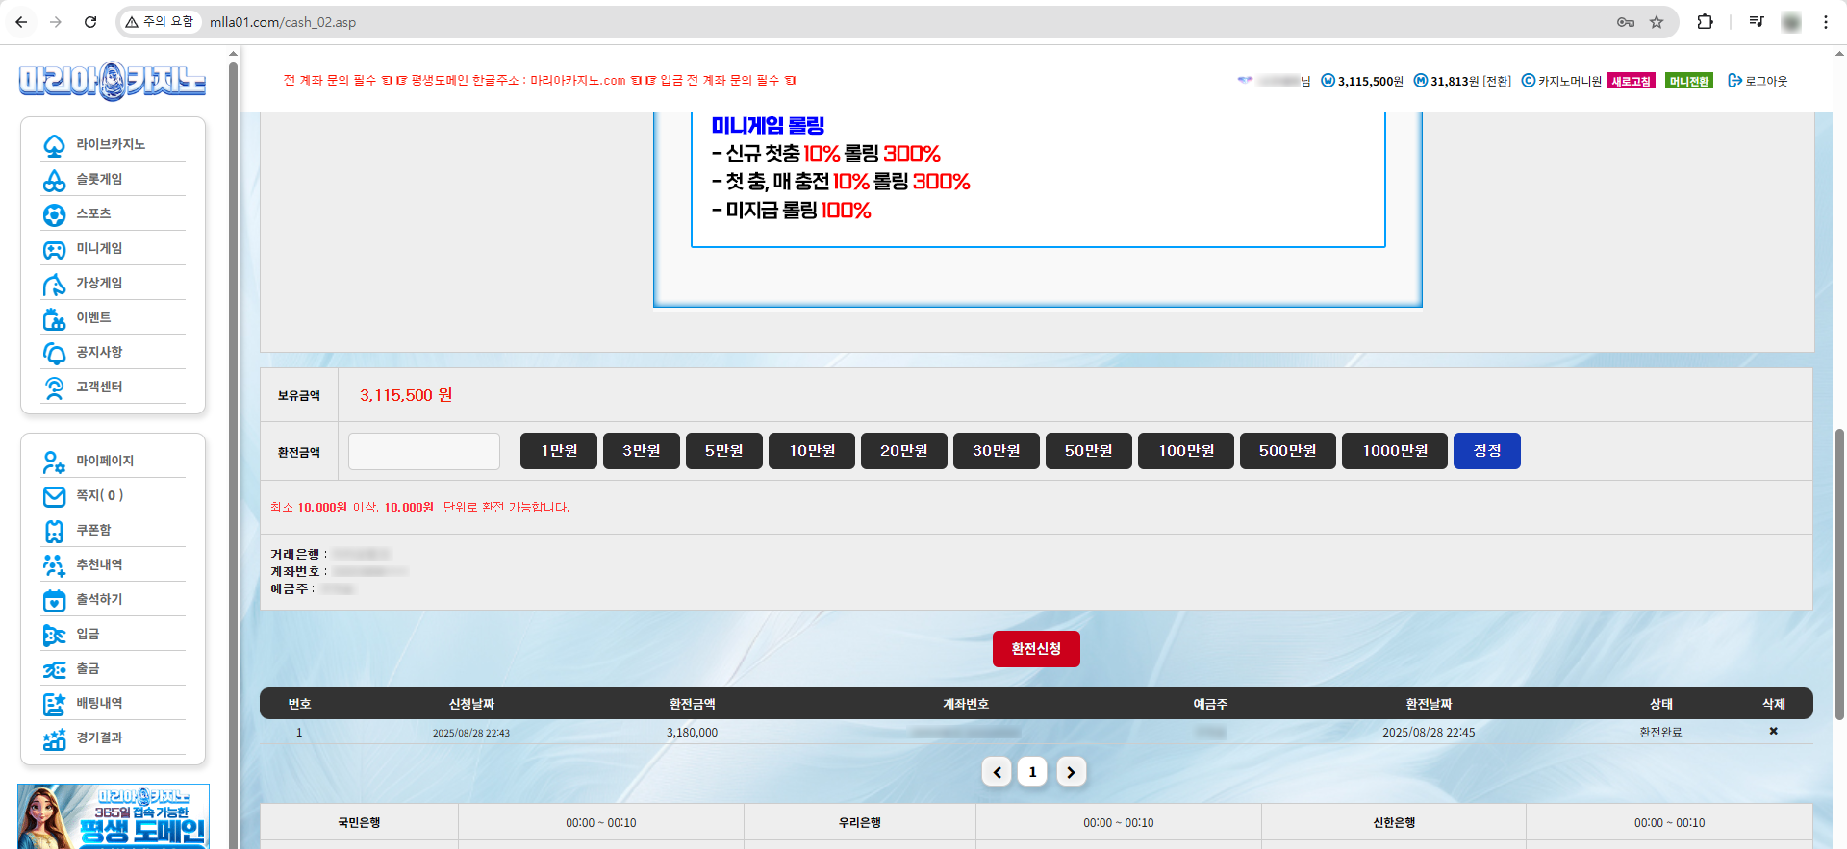Open the 출석하기 calendar icon
Image resolution: width=1847 pixels, height=849 pixels.
[x=55, y=600]
